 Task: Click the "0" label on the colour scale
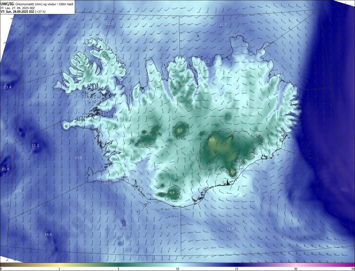(x=1, y=269)
